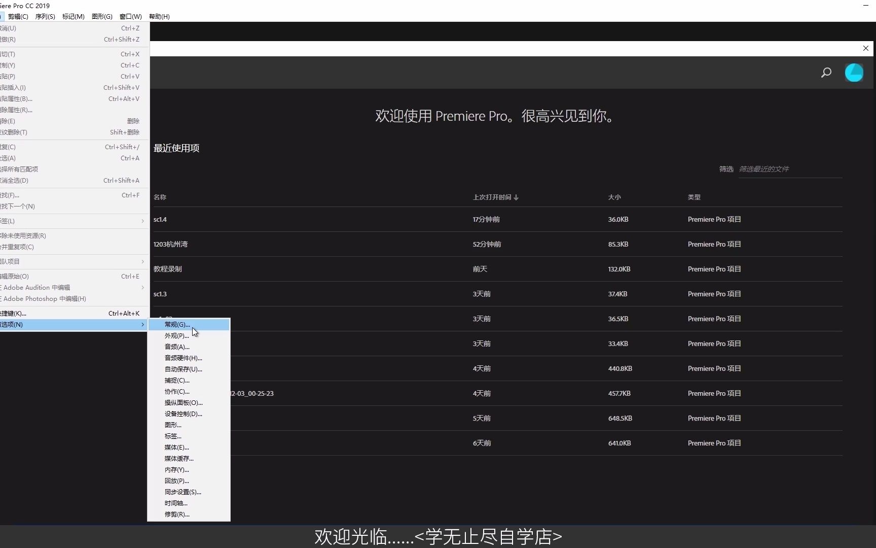Select the 17分钟前 time cell

pos(486,219)
